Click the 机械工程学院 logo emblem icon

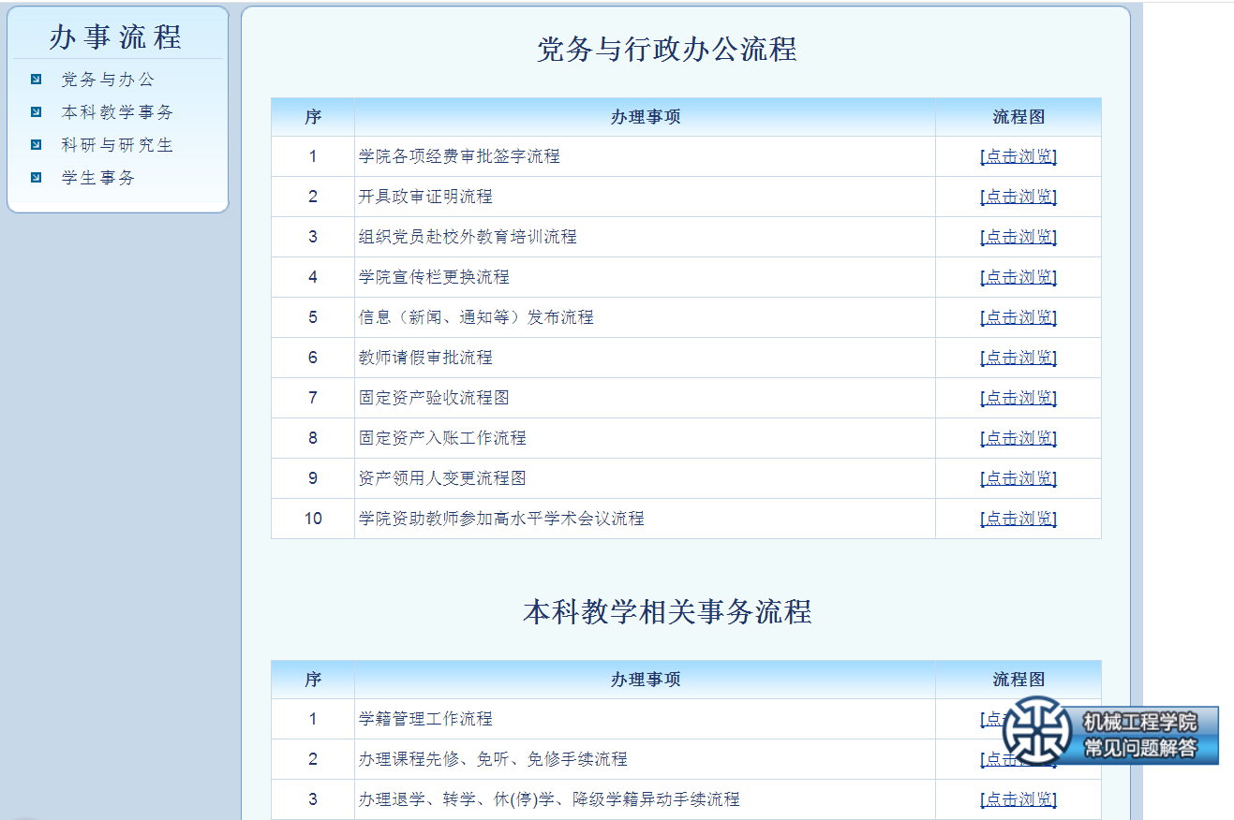click(1036, 731)
